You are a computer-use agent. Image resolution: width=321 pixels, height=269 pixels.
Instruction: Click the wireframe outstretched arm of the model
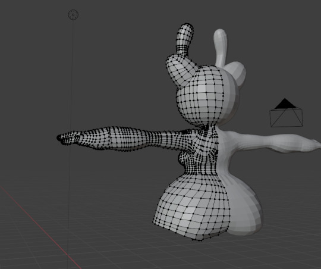123,139
